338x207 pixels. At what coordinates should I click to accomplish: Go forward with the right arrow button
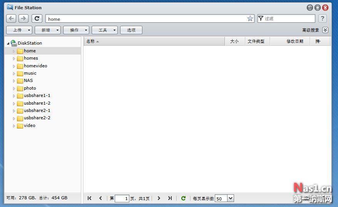[x=23, y=18]
